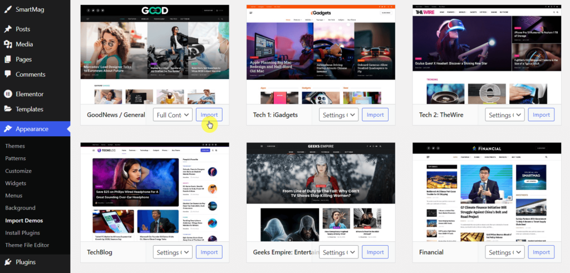Click the 'Tech 1: iGadgets' demo title
Viewport: 570px width, 273px height.
point(276,115)
